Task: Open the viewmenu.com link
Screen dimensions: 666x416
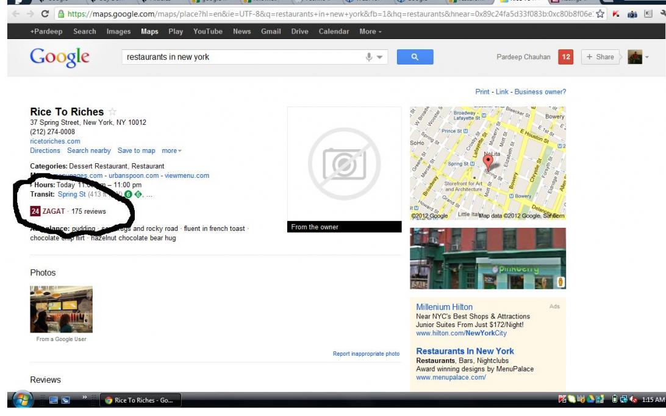Action: pyautogui.click(x=187, y=175)
